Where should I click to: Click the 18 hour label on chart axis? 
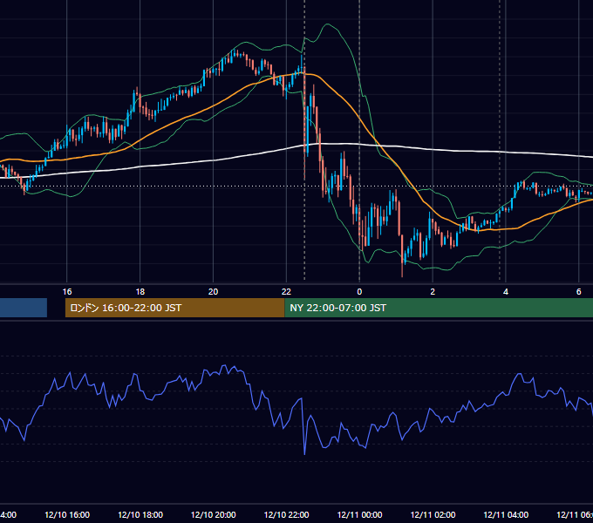(x=140, y=292)
